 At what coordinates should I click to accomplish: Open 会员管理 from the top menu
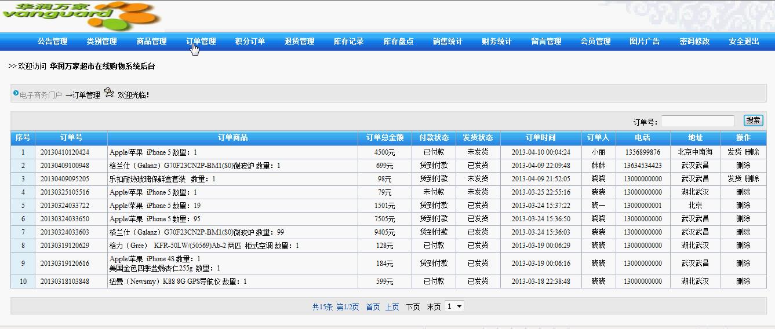click(x=595, y=42)
